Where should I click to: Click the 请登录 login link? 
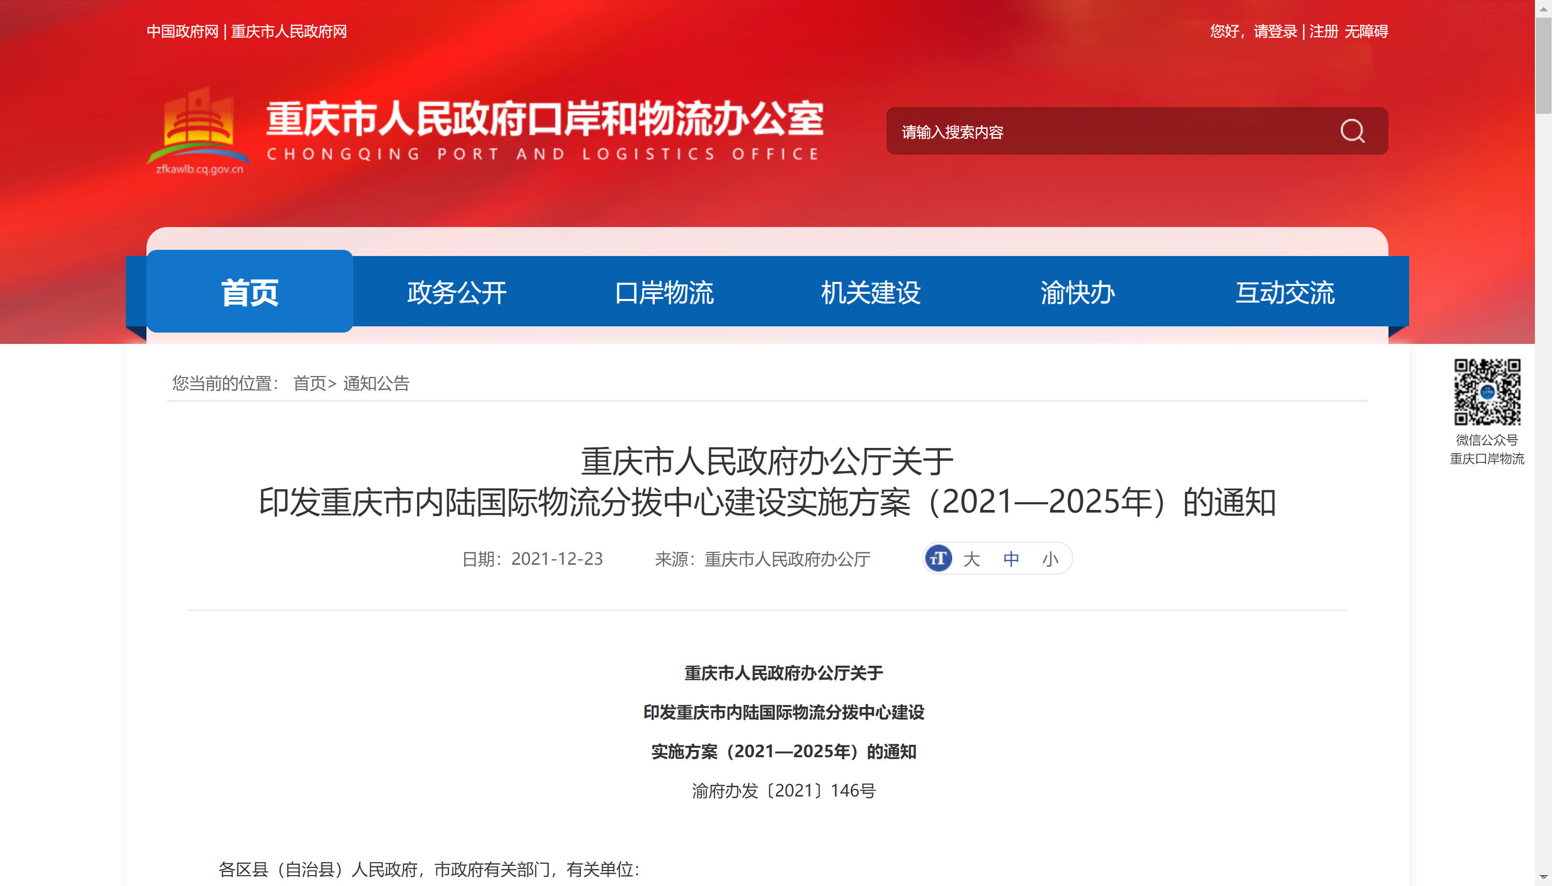pyautogui.click(x=1275, y=31)
